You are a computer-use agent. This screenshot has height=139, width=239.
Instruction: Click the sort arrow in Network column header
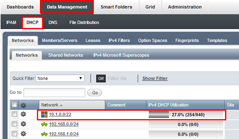click(61, 105)
